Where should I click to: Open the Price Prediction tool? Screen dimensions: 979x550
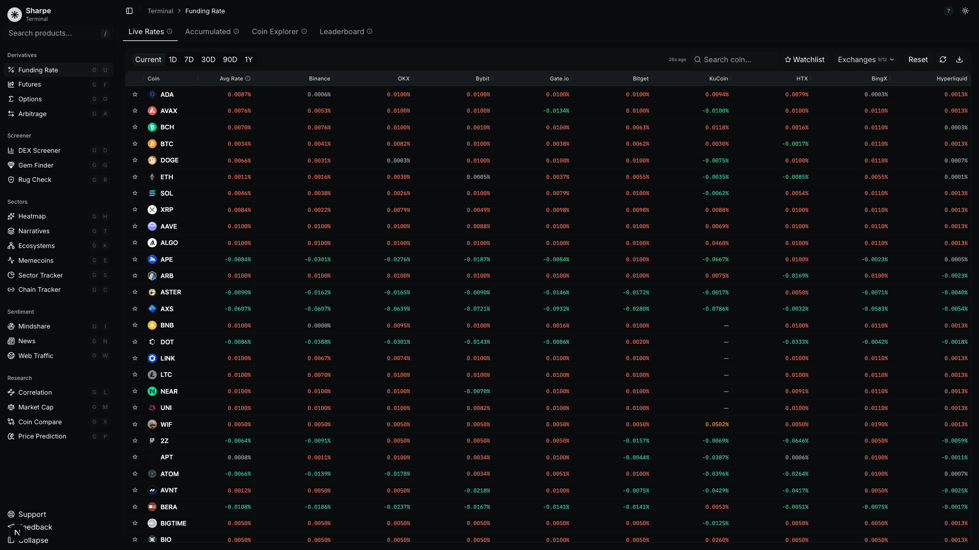(42, 436)
